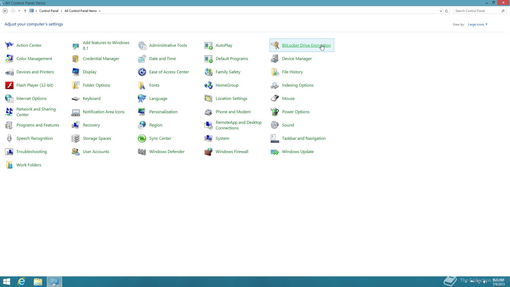This screenshot has width=510, height=287.
Task: Click the Storage Spaces icon
Action: coord(76,138)
